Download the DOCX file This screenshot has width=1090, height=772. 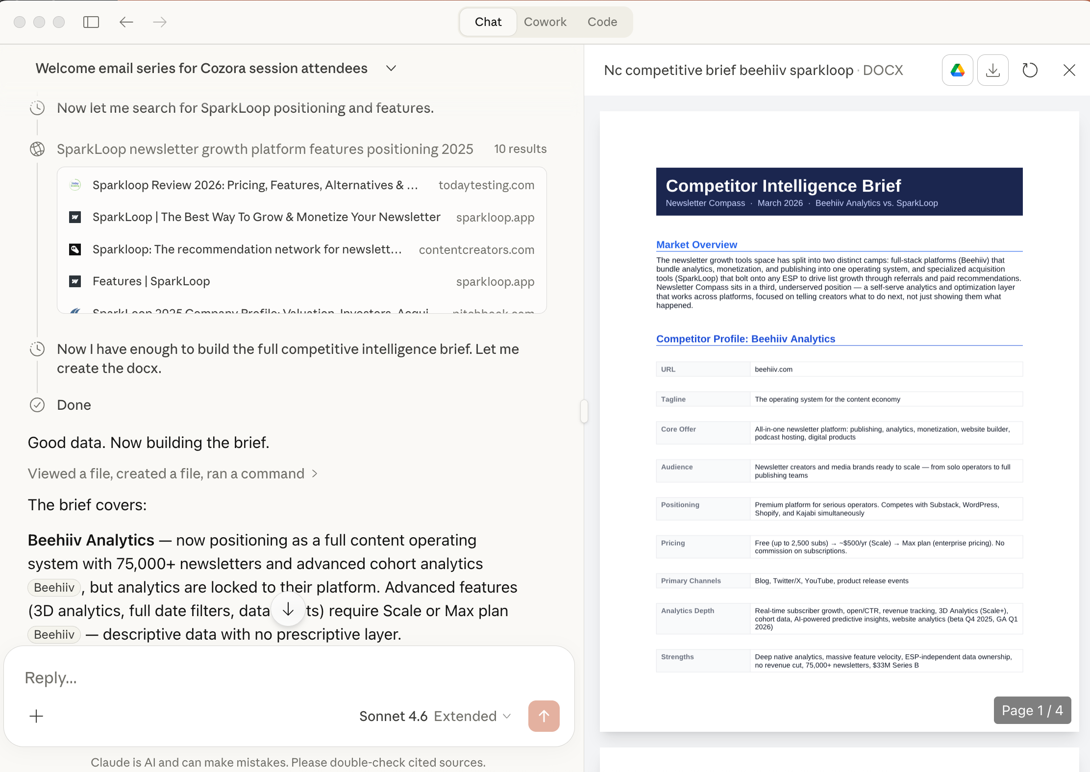coord(992,70)
